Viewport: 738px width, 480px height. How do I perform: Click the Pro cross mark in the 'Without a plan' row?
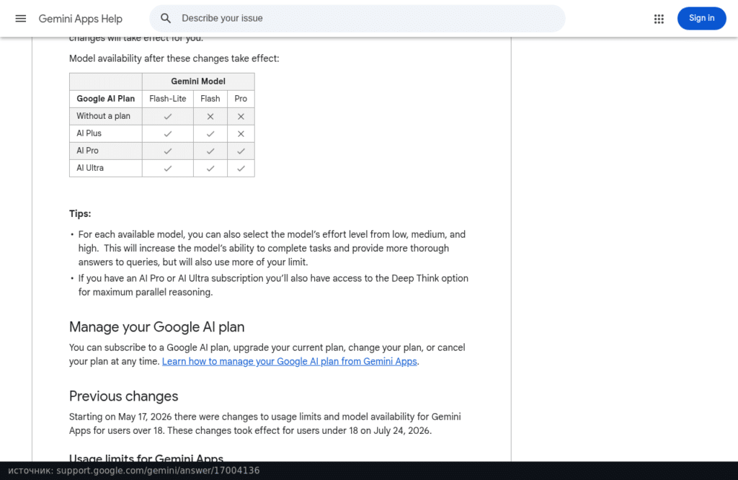pyautogui.click(x=241, y=116)
